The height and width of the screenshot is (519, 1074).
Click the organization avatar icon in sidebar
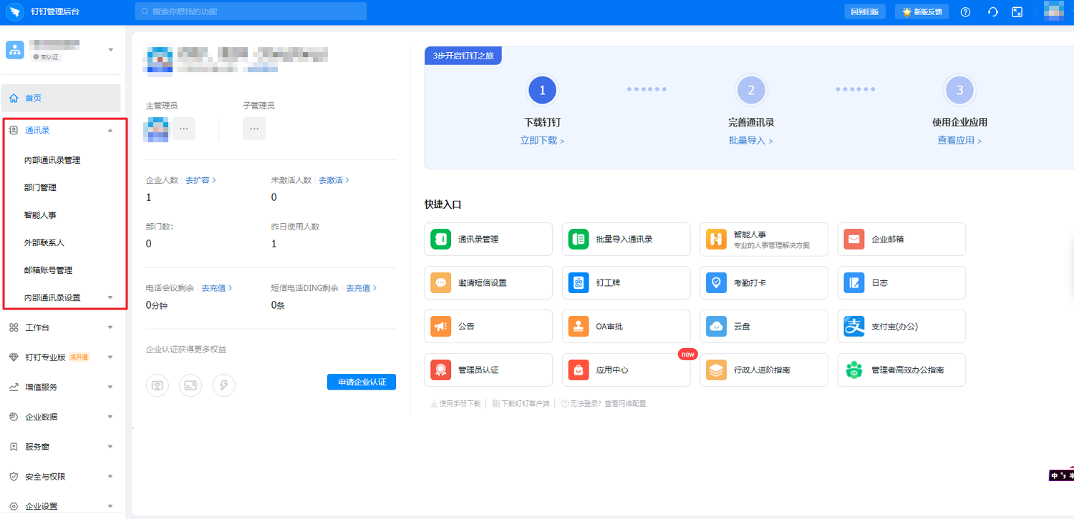(15, 49)
